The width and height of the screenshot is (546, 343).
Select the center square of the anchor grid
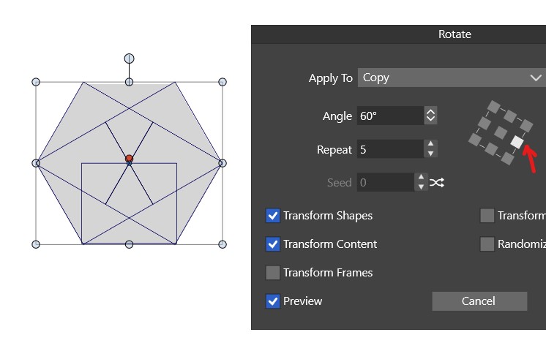coord(500,132)
